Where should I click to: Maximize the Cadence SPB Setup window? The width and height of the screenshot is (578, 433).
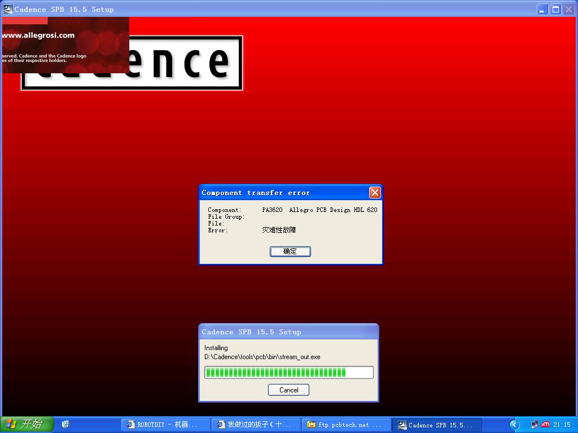tap(555, 9)
